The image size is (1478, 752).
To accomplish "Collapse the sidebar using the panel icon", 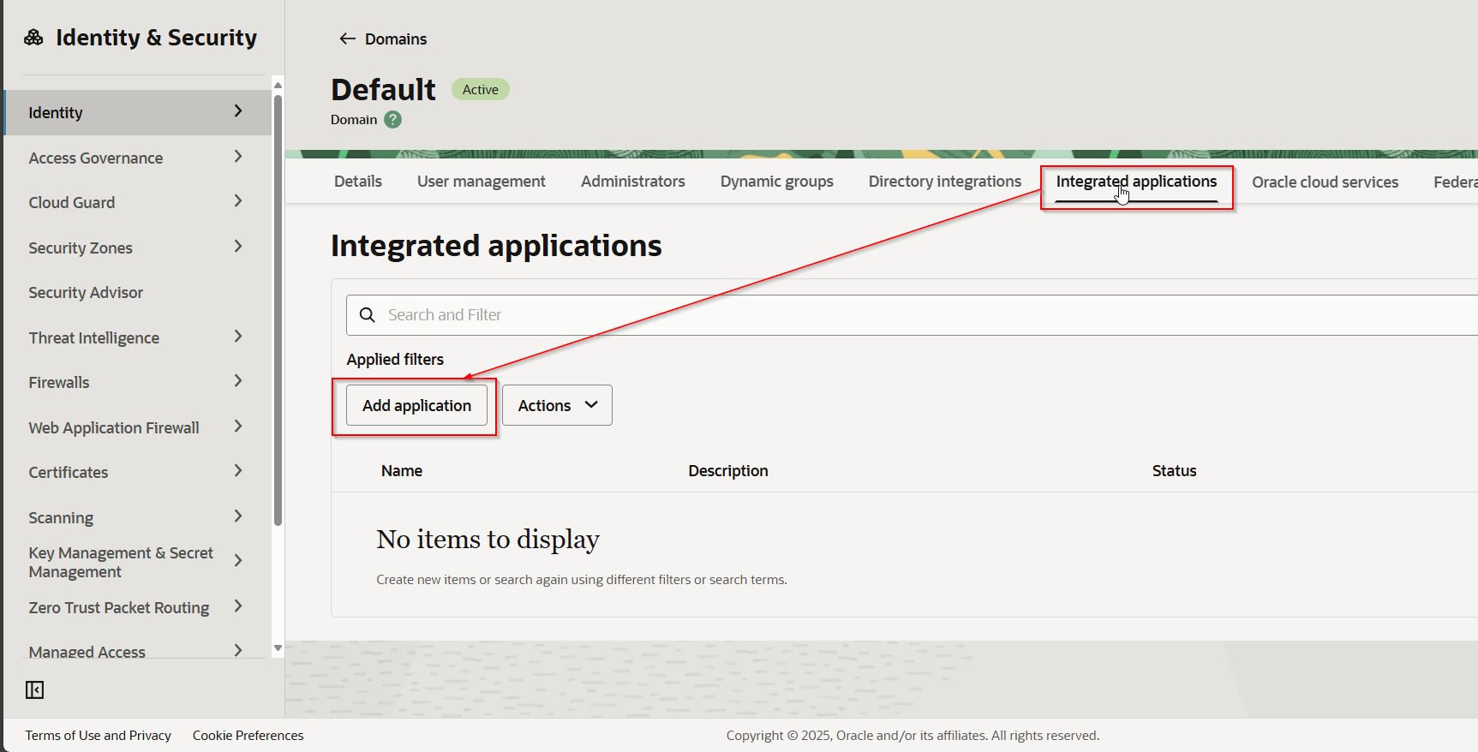I will tap(34, 689).
